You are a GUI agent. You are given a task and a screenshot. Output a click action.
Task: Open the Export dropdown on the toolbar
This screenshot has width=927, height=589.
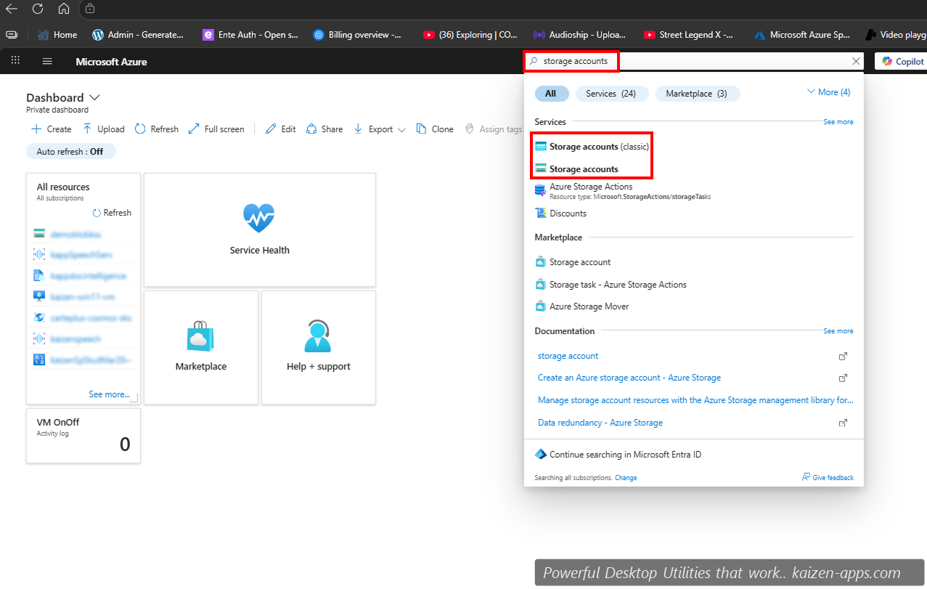(379, 129)
